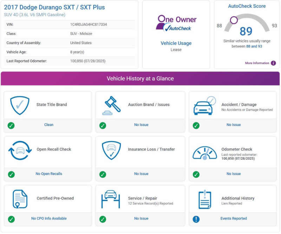Click the More Information info icon

[273, 63]
